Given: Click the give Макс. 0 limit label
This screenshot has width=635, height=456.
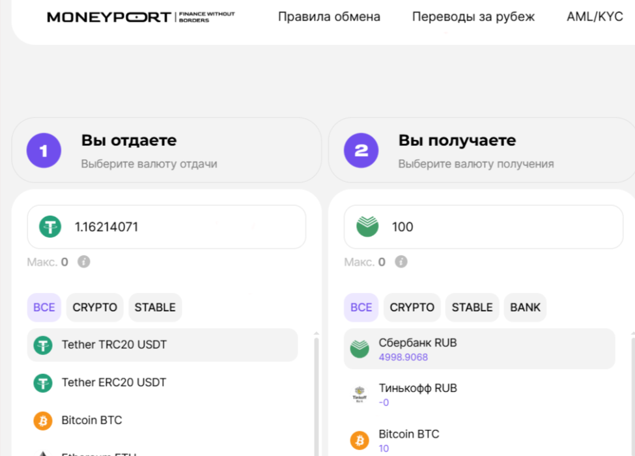Looking at the screenshot, I should coord(48,262).
